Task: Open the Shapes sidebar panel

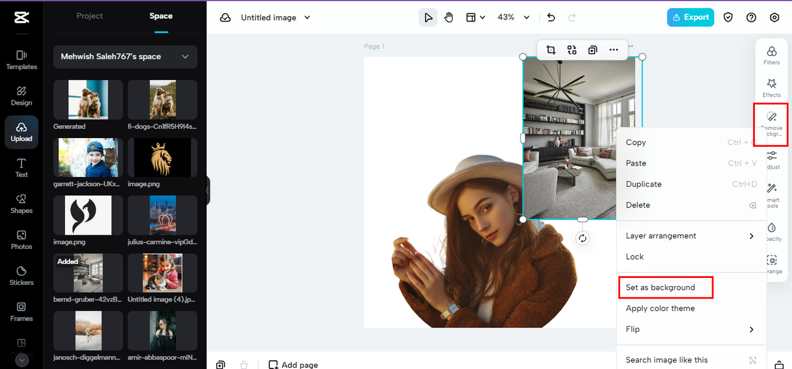Action: tap(22, 204)
